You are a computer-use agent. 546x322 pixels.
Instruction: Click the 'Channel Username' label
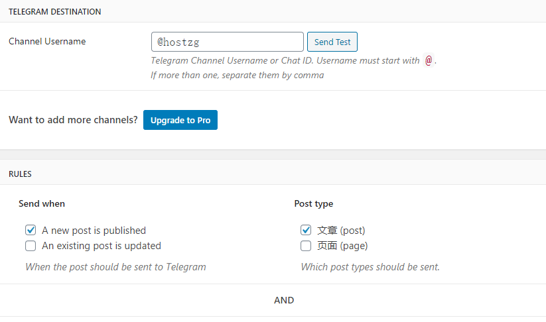47,41
